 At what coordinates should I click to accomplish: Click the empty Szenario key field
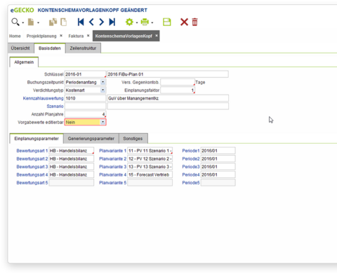(85, 107)
